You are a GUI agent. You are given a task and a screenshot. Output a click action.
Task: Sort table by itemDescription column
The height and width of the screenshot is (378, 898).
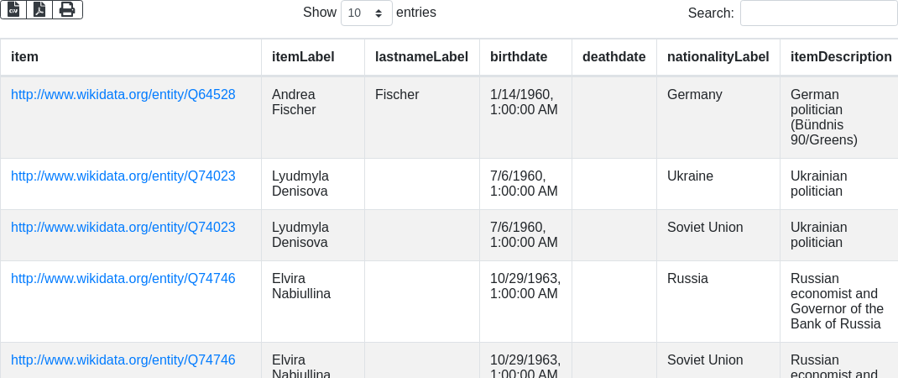pyautogui.click(x=840, y=57)
